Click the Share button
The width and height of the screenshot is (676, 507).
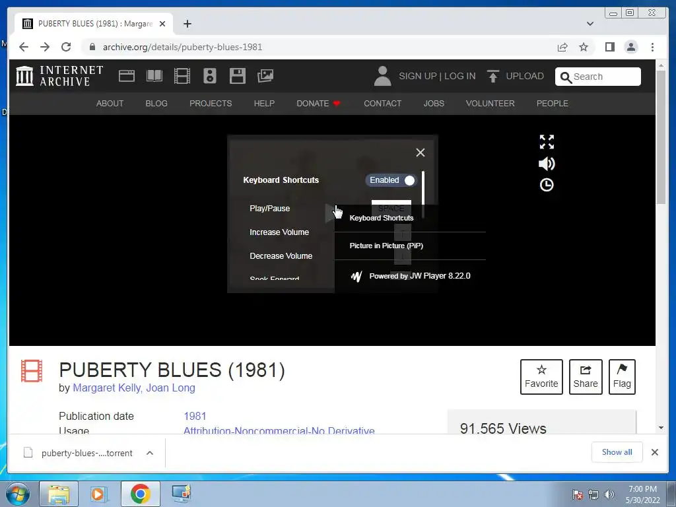586,377
